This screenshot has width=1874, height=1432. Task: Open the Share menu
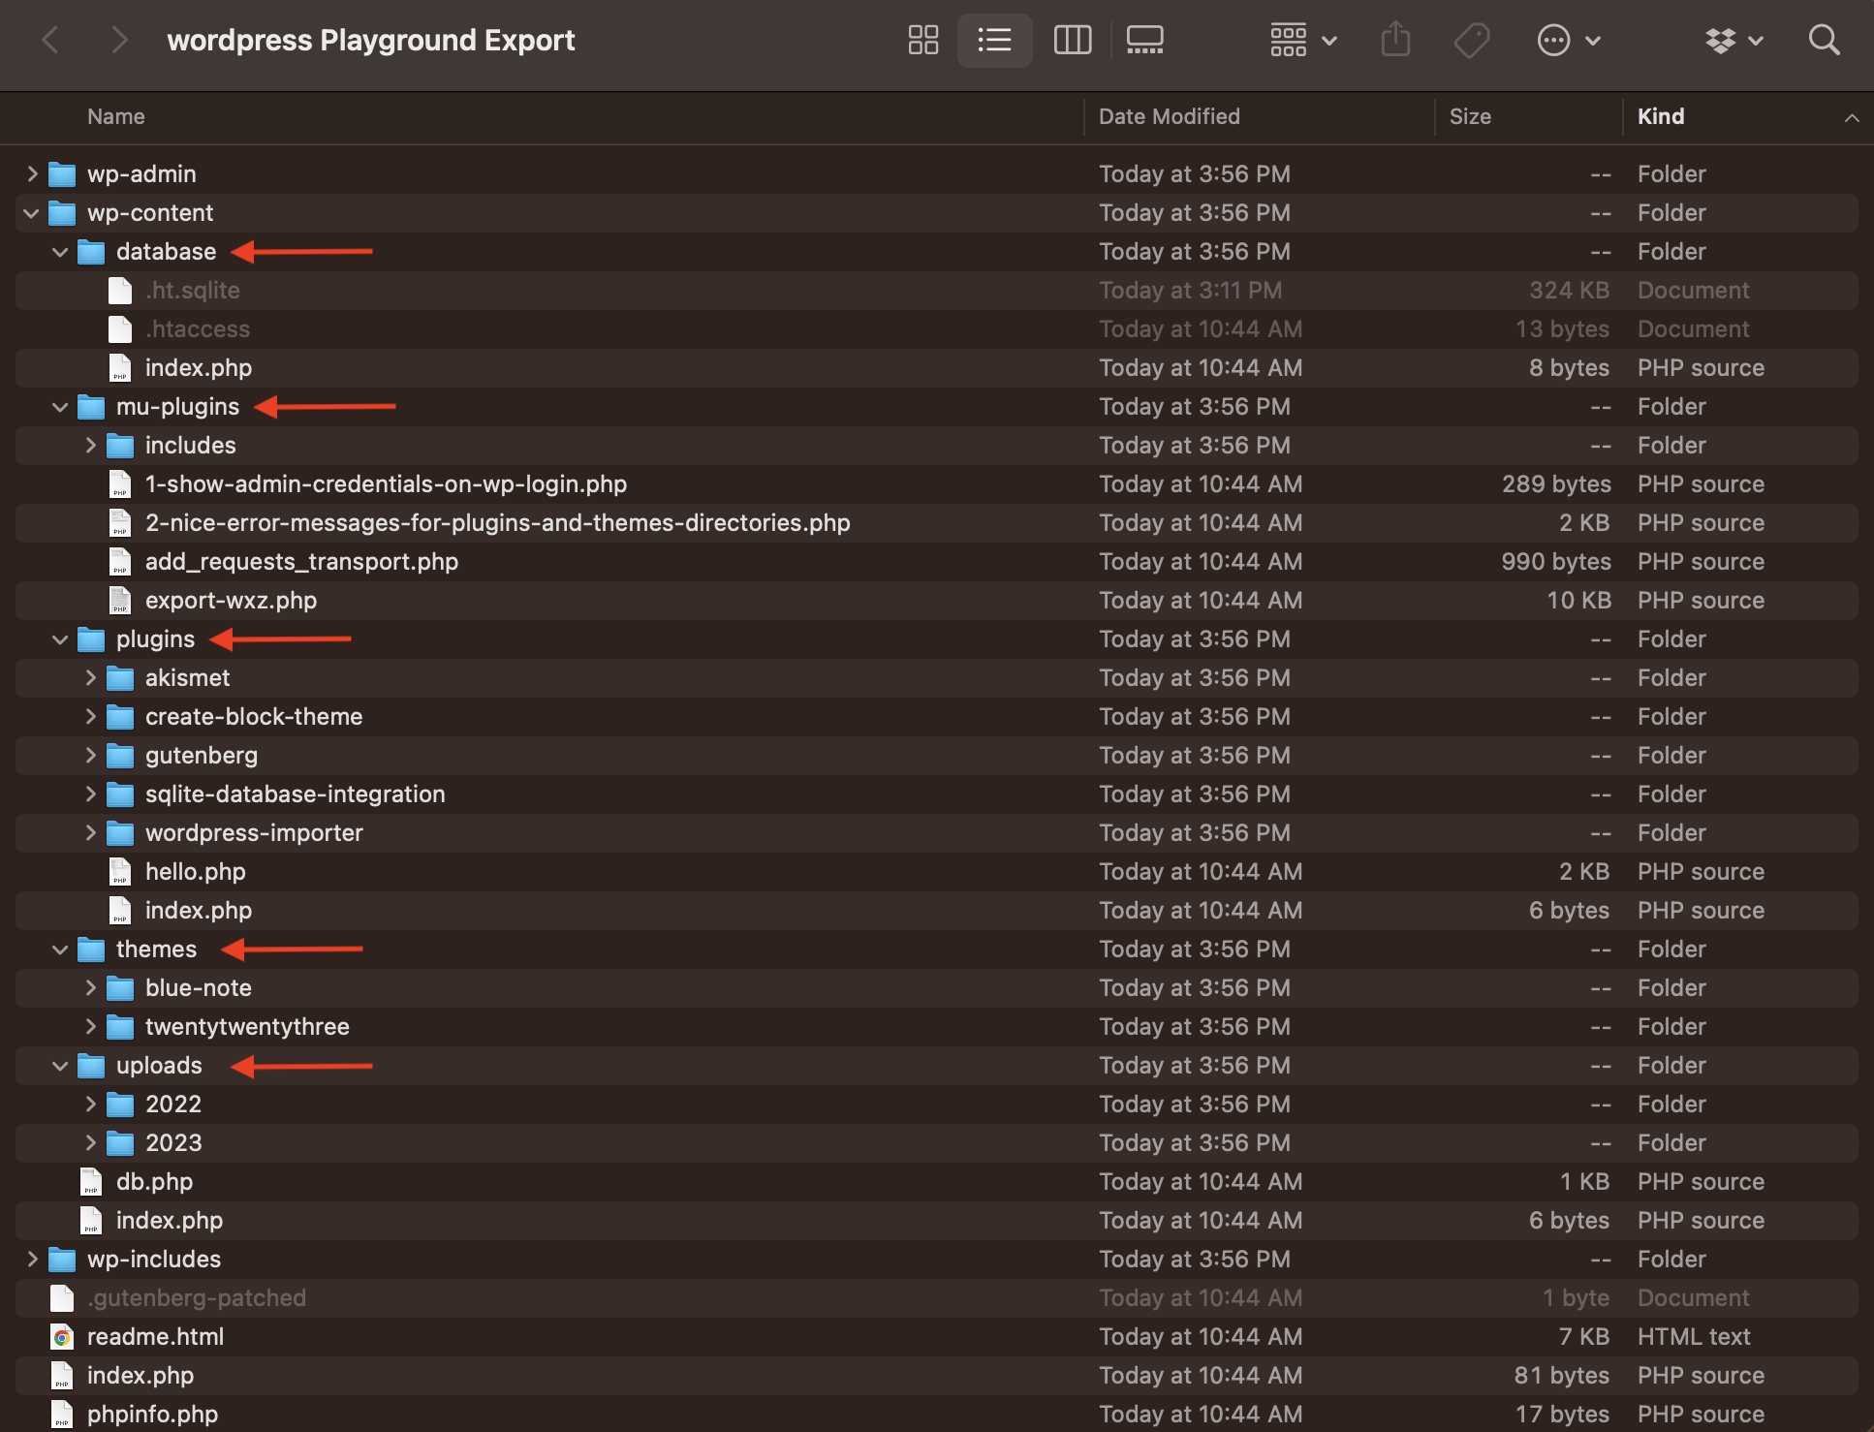click(1395, 40)
